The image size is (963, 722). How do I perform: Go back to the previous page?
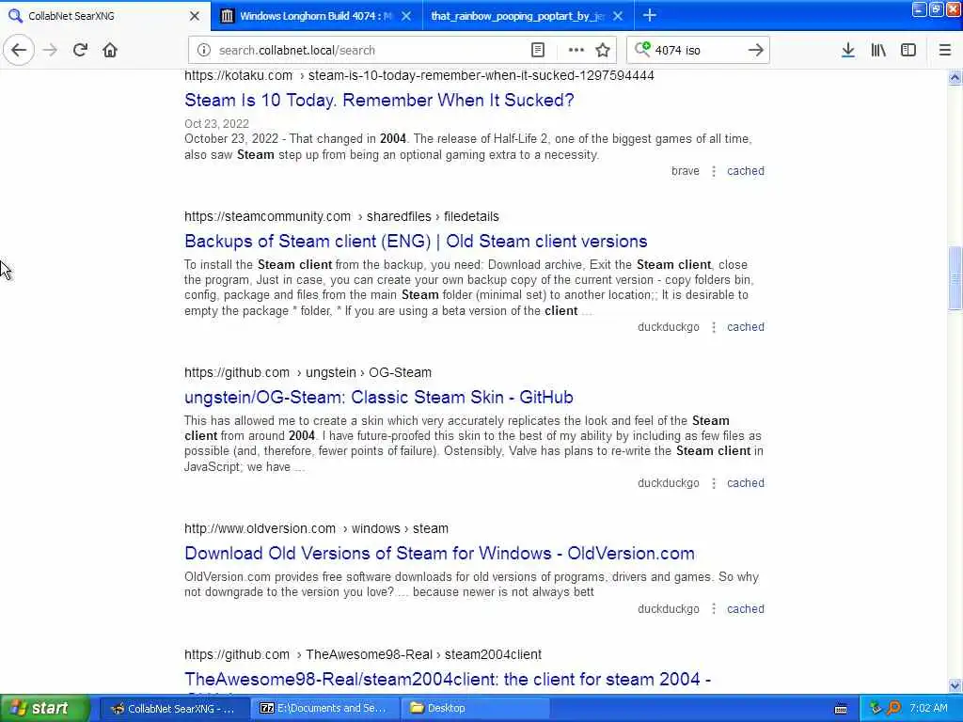[19, 51]
